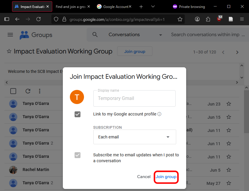Open the more options three-dot menu

pyautogui.click(x=40, y=91)
